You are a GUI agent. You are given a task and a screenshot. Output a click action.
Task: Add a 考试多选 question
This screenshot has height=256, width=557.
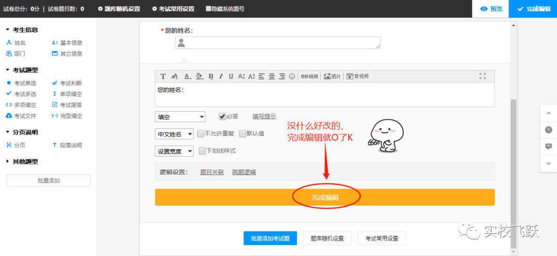click(21, 94)
